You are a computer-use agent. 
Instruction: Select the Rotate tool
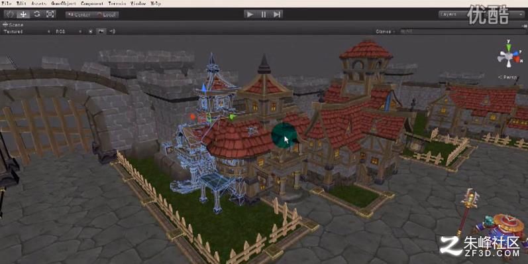pos(36,14)
